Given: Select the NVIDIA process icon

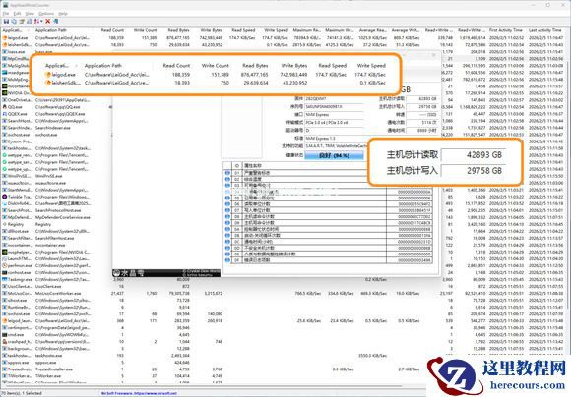Looking at the screenshot, I should (x=5, y=93).
